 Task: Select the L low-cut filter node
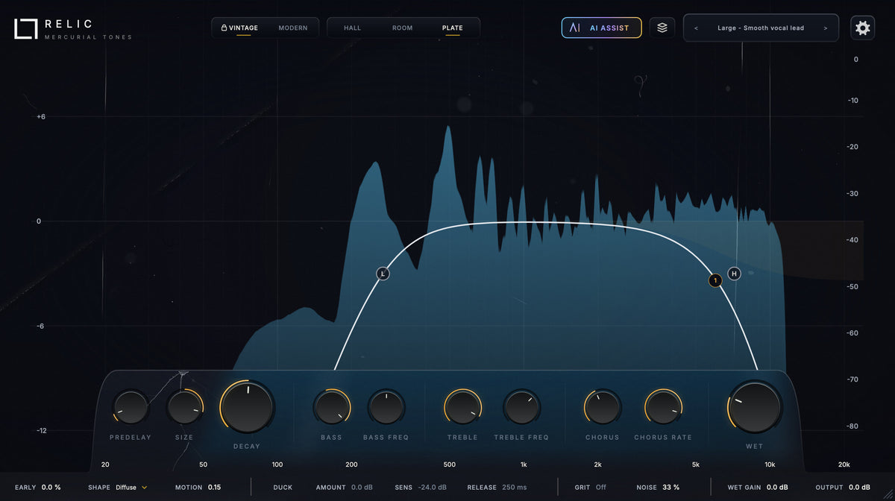pos(383,274)
